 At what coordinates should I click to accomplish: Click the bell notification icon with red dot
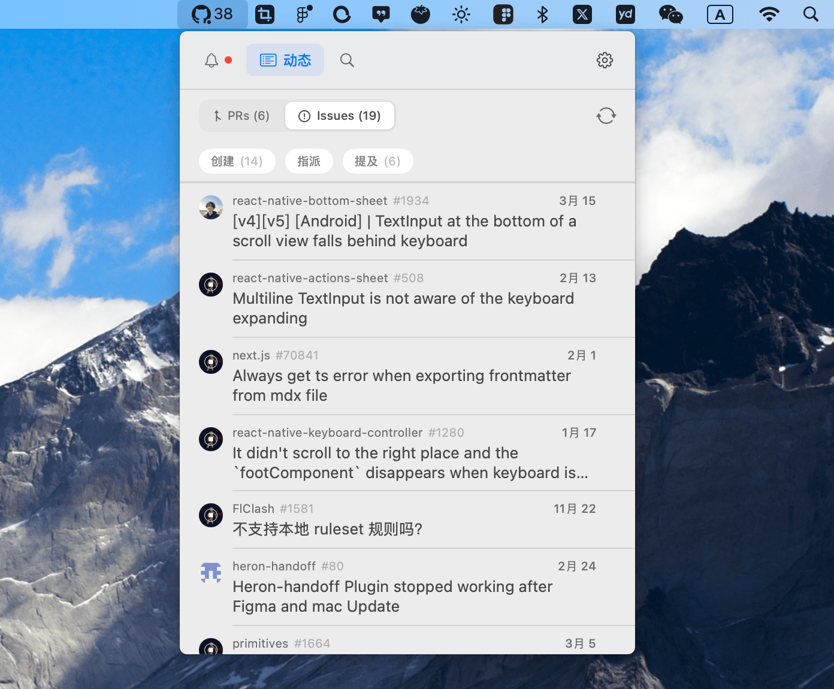point(211,60)
